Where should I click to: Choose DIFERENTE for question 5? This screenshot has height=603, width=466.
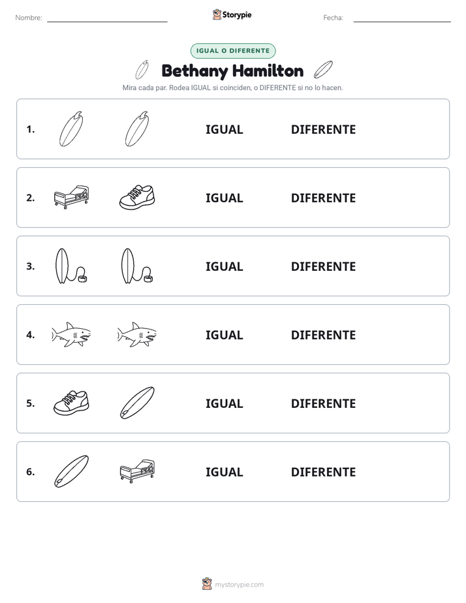pyautogui.click(x=323, y=403)
